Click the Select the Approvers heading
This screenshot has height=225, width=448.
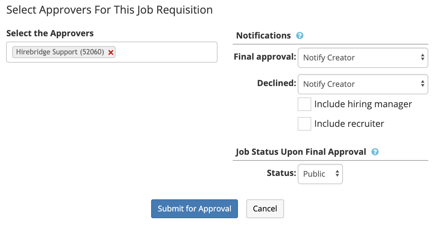50,33
